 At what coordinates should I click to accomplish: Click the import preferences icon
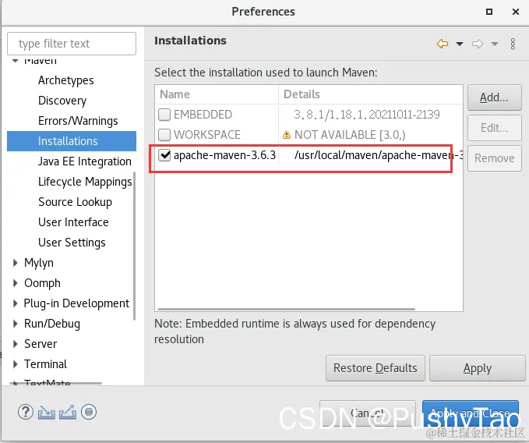[x=47, y=413]
